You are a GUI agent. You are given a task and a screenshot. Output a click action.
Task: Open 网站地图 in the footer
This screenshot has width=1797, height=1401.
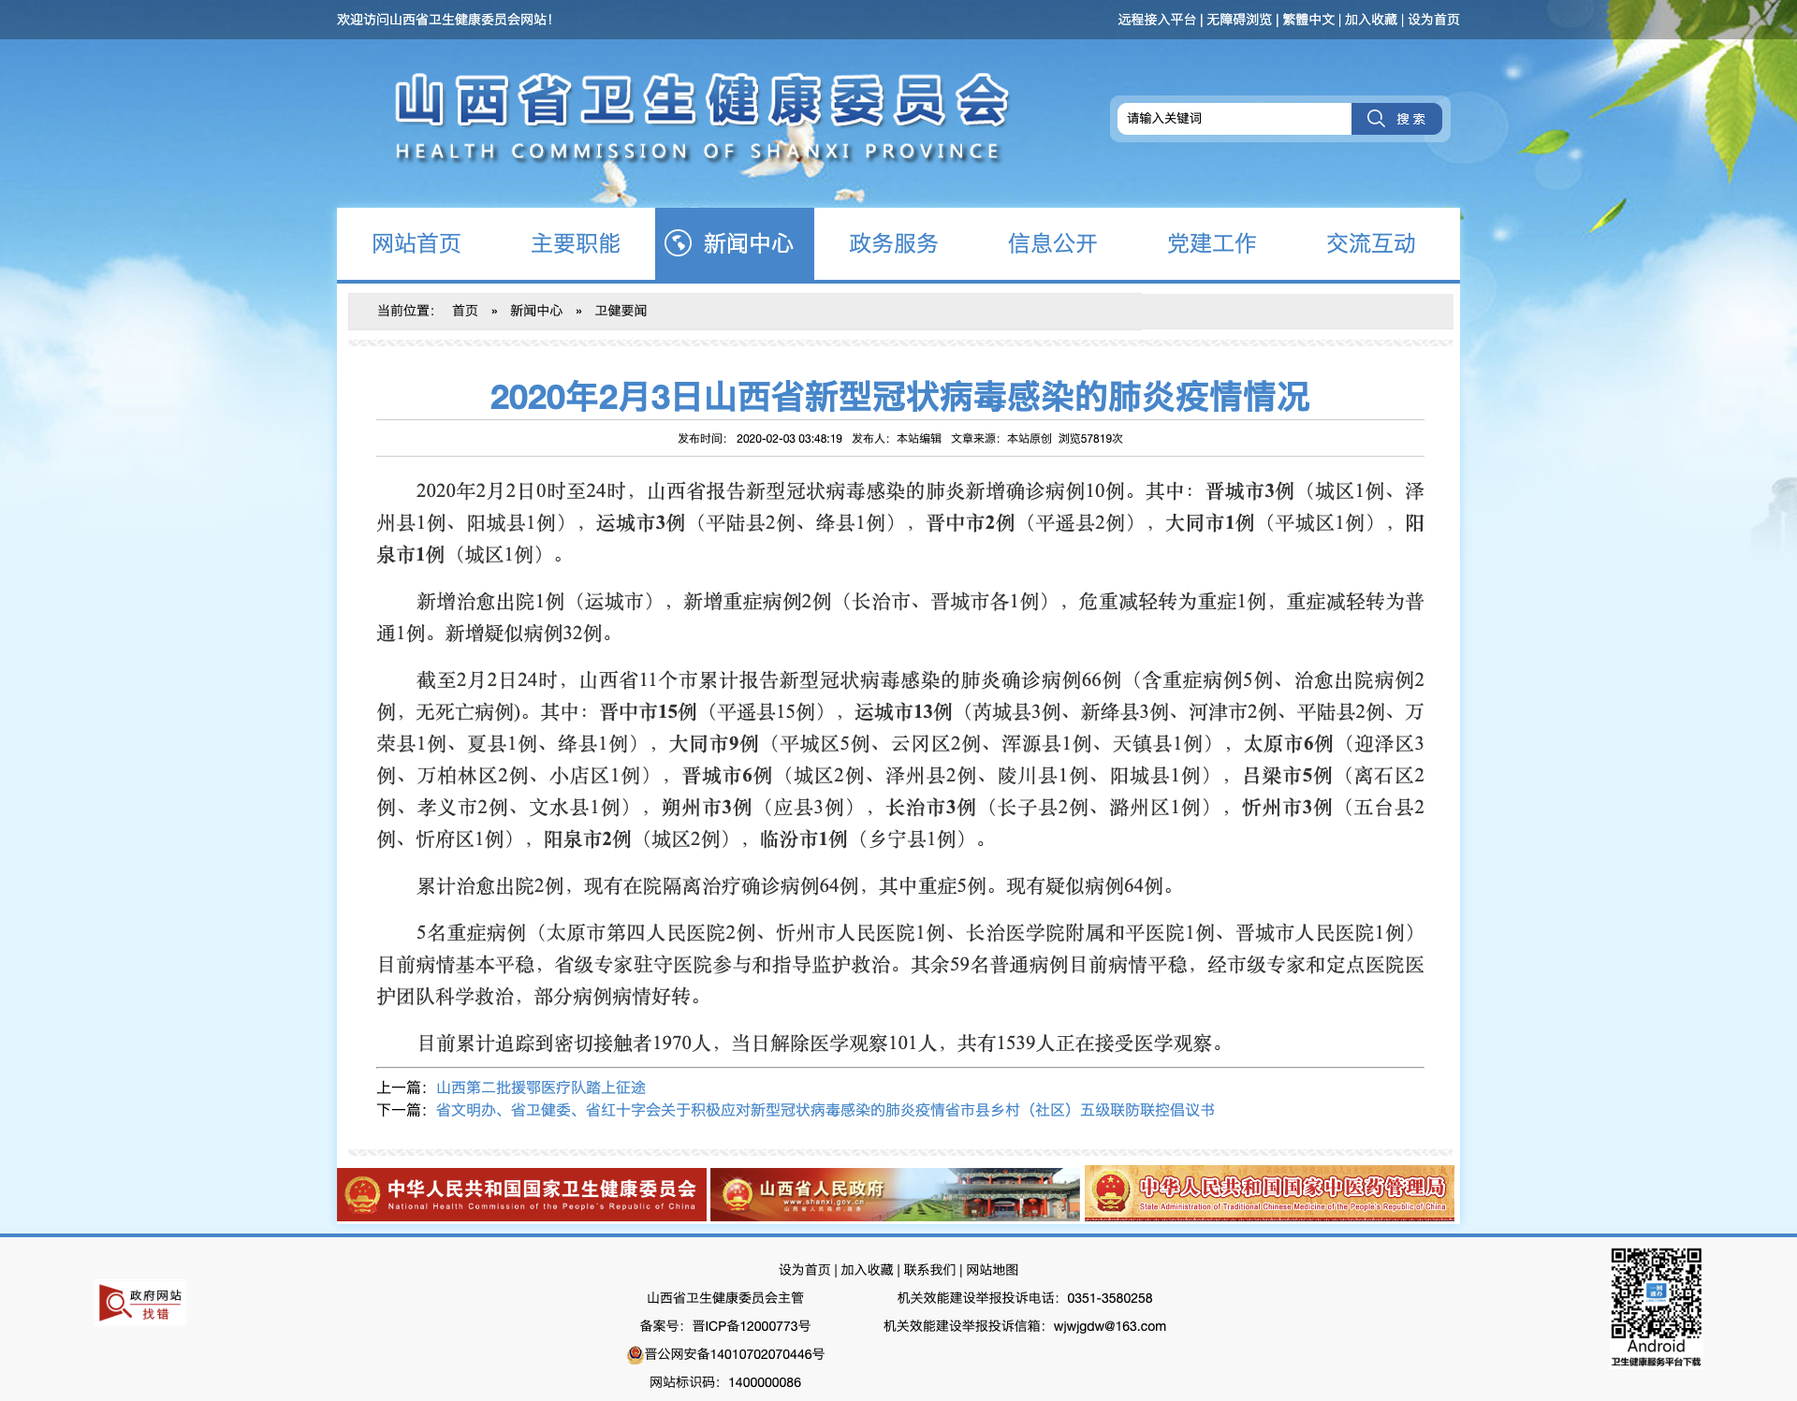coord(992,1270)
